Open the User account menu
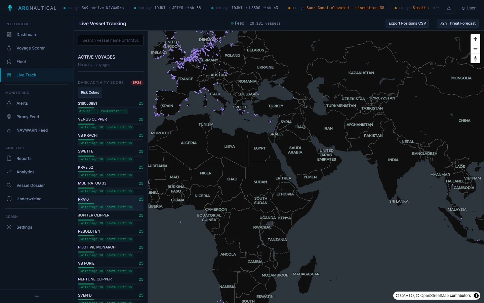Image resolution: width=484 pixels, height=303 pixels. coord(468,8)
